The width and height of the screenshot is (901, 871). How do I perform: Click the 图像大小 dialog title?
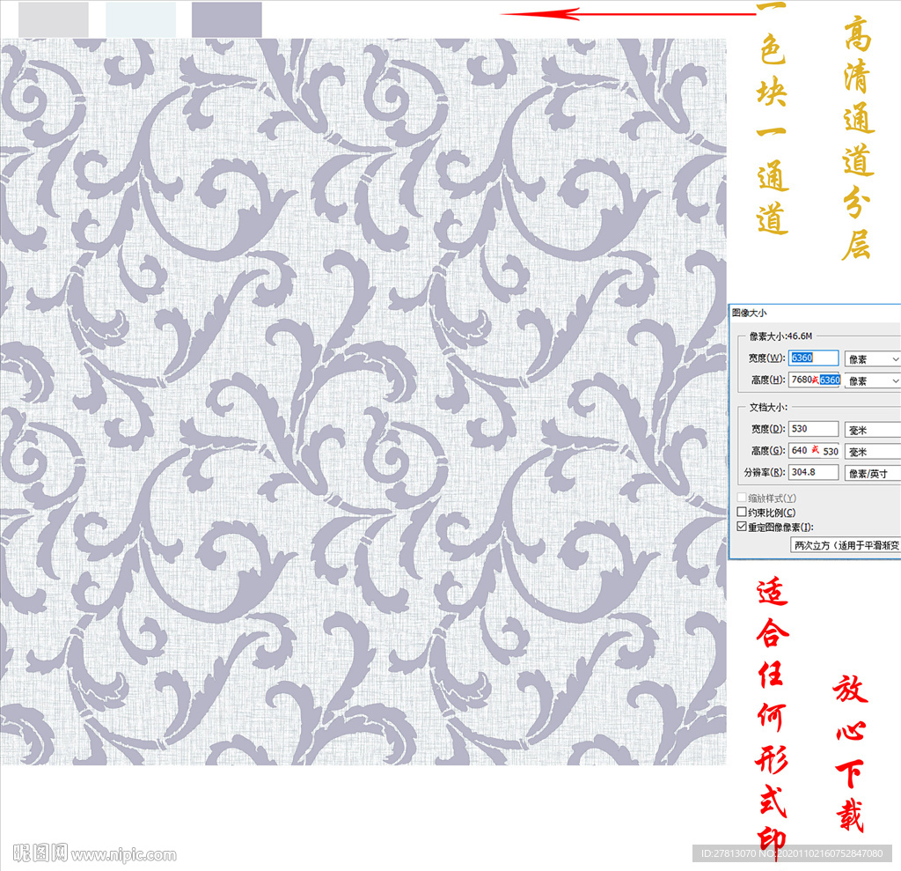tap(750, 313)
